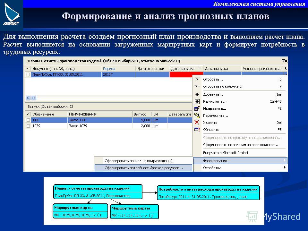Screen dimensions: 308x231
Task: Click the Дата выпуска column header
Action: point(222,69)
